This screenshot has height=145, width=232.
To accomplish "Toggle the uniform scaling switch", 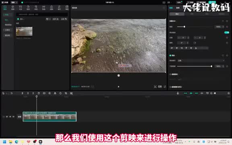I will (226, 32).
